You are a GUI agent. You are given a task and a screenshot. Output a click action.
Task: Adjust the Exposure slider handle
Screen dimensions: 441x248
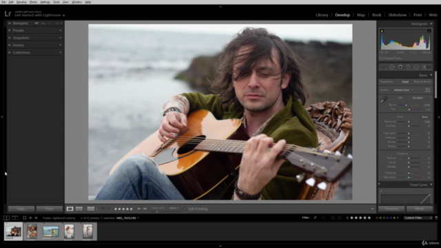[409, 121]
